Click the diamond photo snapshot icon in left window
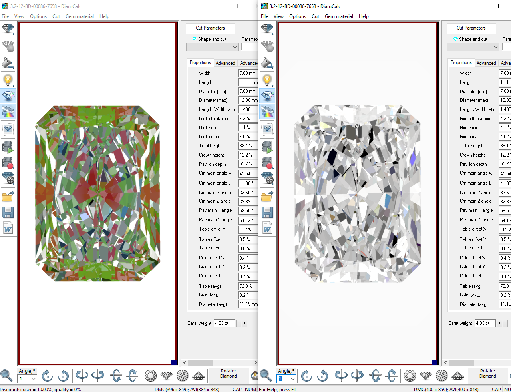This screenshot has width=511, height=392. pyautogui.click(x=8, y=129)
